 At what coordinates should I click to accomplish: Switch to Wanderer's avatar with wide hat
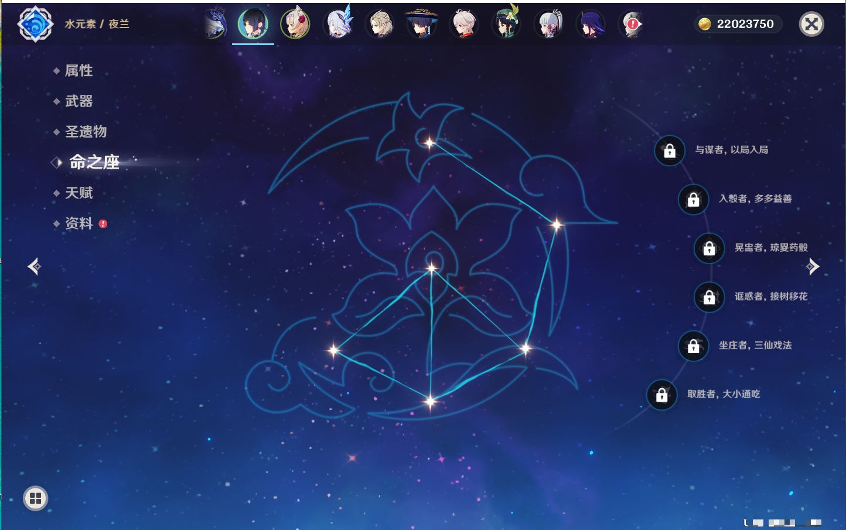pos(422,24)
